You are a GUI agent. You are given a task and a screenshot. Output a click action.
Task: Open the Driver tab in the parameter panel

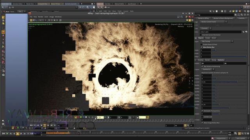pyautogui.click(x=214, y=38)
